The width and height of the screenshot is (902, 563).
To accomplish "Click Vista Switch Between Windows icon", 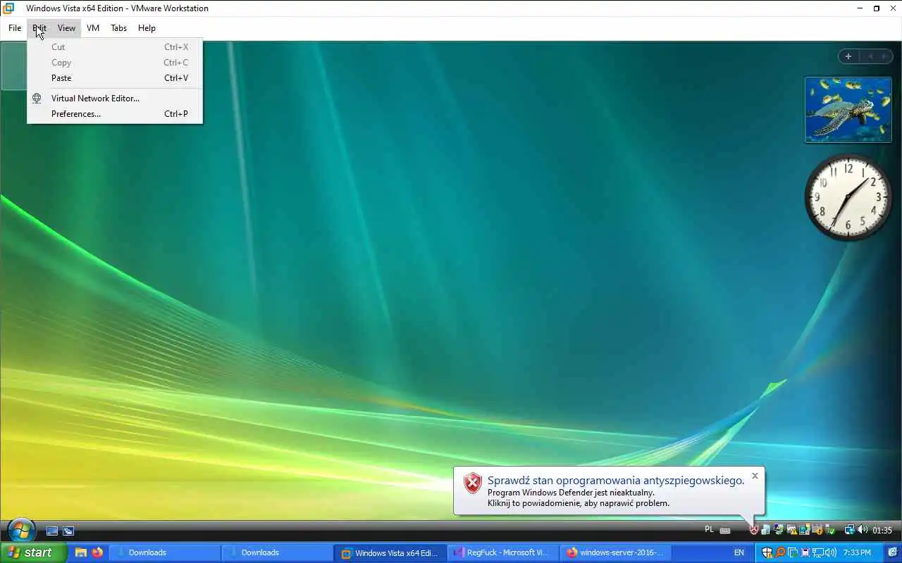I will (x=68, y=531).
